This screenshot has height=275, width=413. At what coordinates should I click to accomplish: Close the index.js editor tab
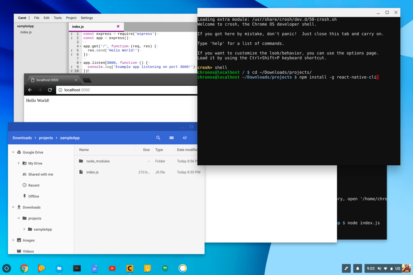[118, 27]
